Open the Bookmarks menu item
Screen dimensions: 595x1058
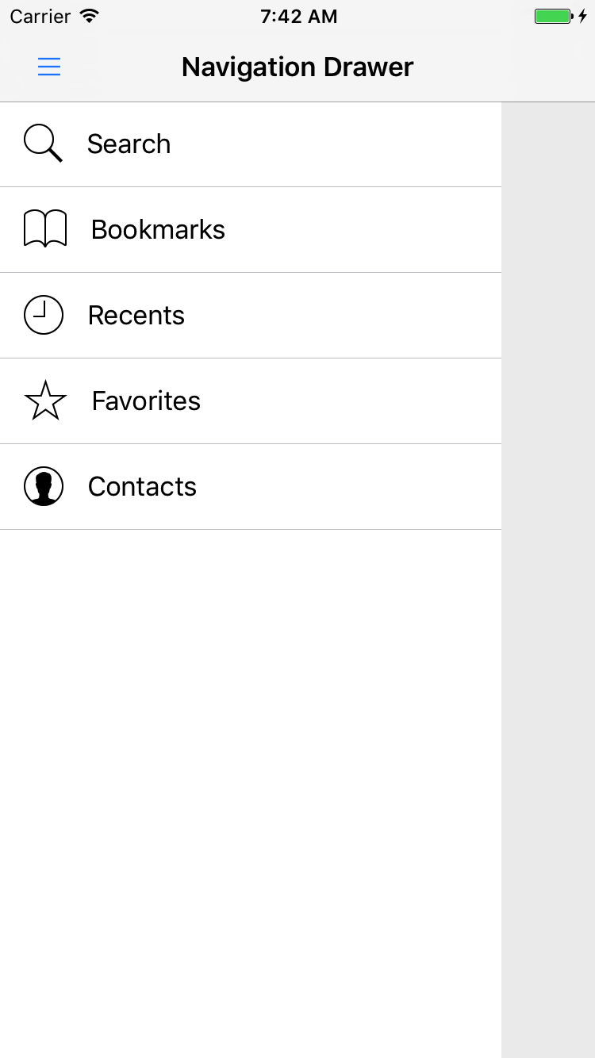158,230
